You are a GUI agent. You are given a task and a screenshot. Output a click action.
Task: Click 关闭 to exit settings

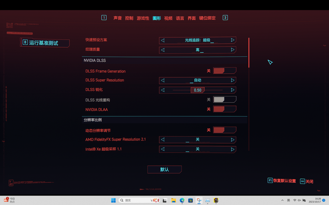click(x=306, y=181)
